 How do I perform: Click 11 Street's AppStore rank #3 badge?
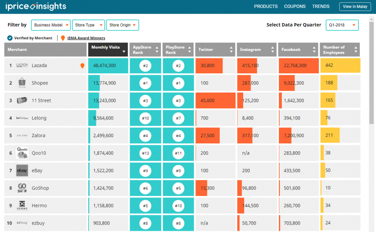click(145, 101)
